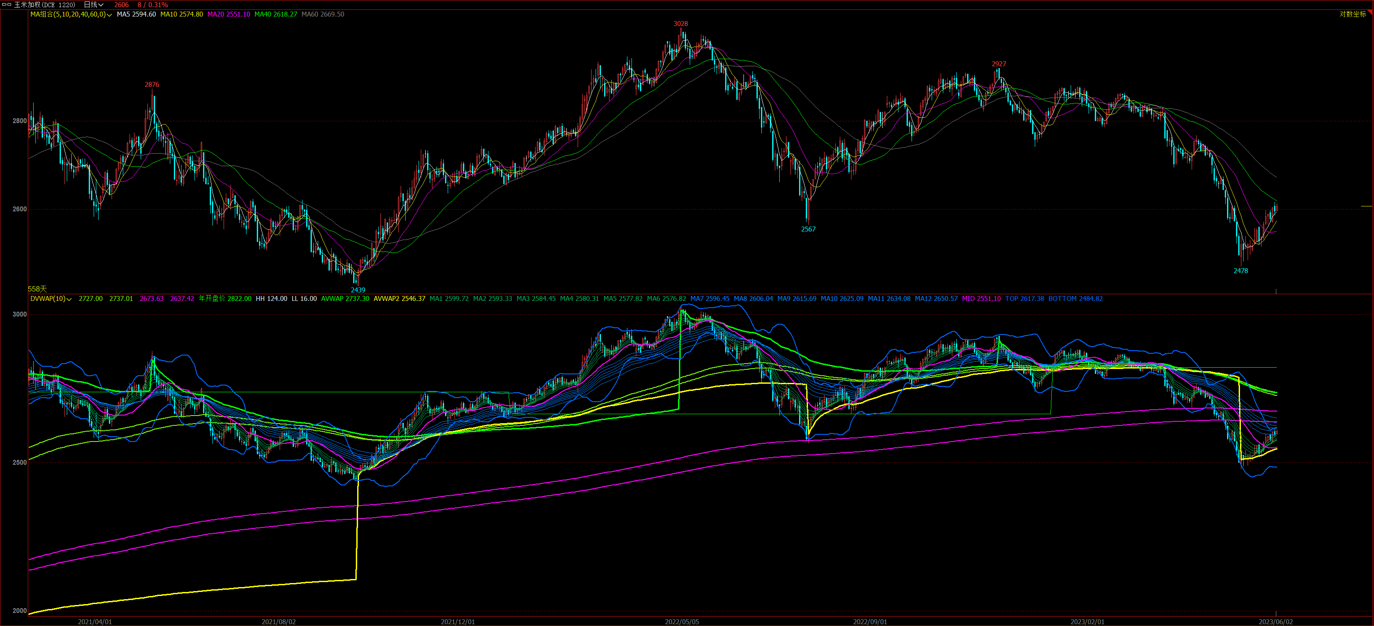Click the 年开盘价 2822.00 indicator value

tap(225, 299)
